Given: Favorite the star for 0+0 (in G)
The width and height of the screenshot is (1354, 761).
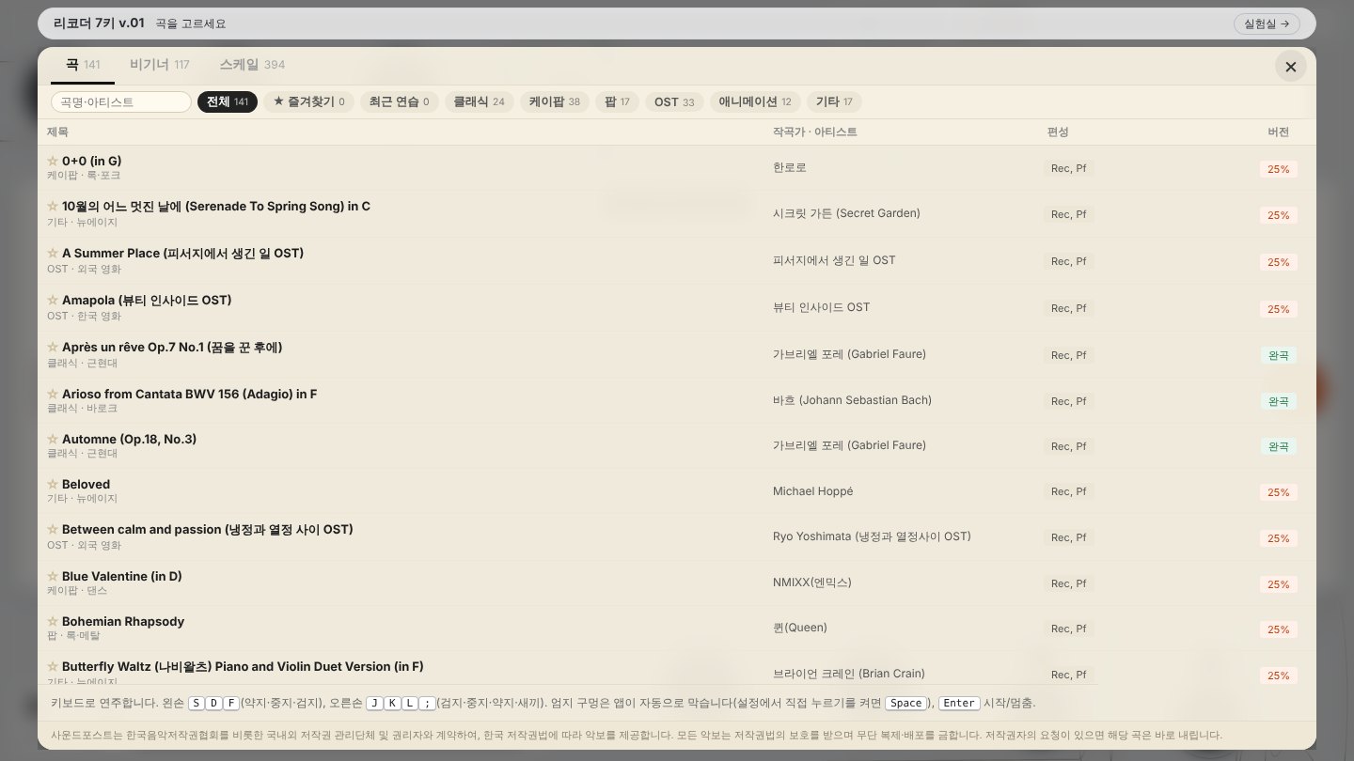Looking at the screenshot, I should (x=53, y=161).
